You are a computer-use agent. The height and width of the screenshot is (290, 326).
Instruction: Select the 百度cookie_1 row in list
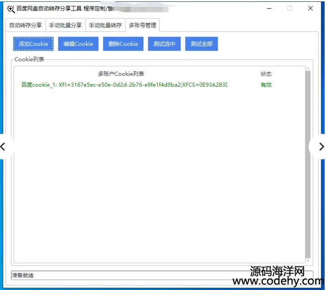(x=124, y=84)
